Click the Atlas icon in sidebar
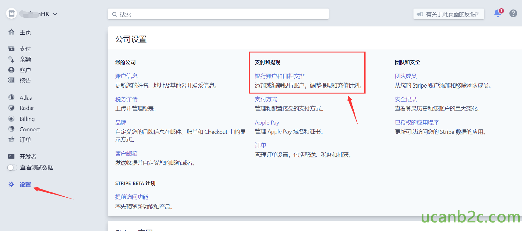Screen dimensions: 522x231 [11, 97]
